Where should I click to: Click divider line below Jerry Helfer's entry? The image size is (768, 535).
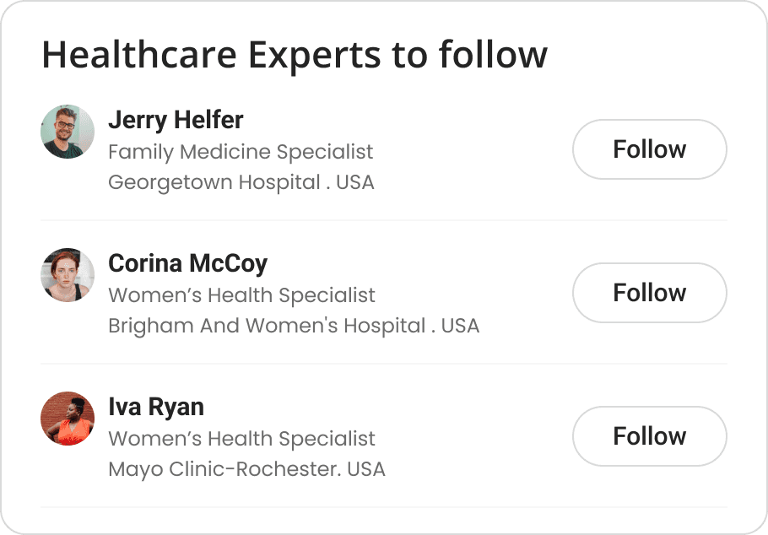click(384, 220)
